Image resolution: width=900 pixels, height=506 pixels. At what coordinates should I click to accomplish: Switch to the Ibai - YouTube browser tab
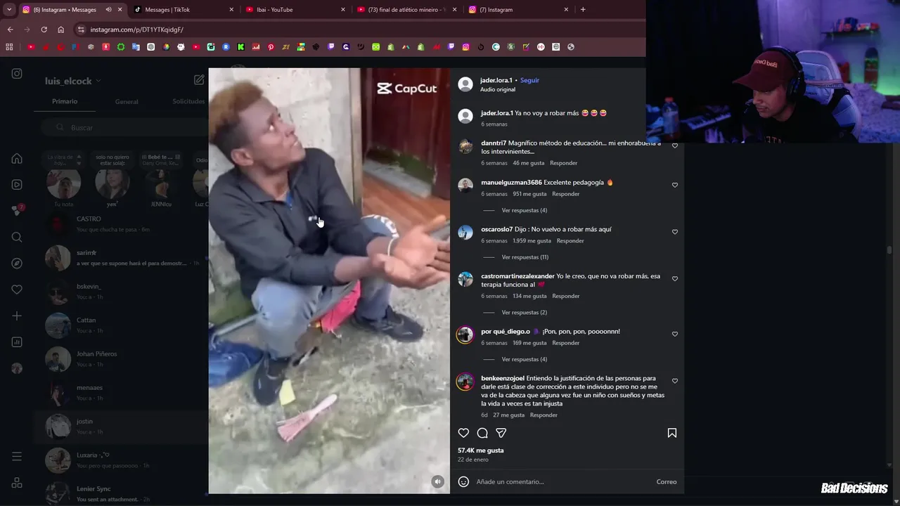pos(294,10)
